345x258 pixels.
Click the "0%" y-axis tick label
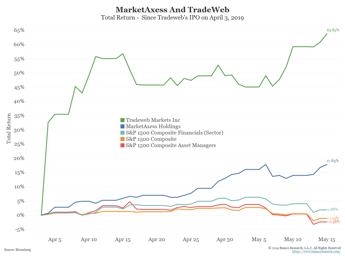pyautogui.click(x=21, y=215)
